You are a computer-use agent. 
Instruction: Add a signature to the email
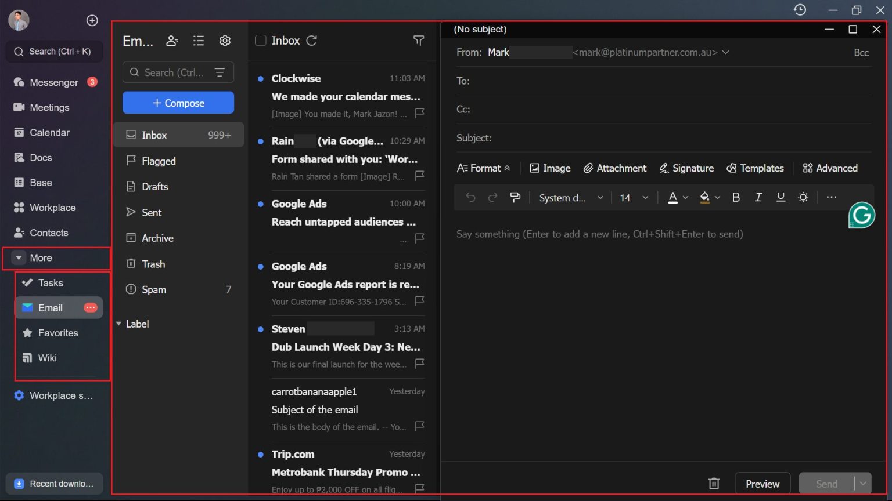point(686,168)
